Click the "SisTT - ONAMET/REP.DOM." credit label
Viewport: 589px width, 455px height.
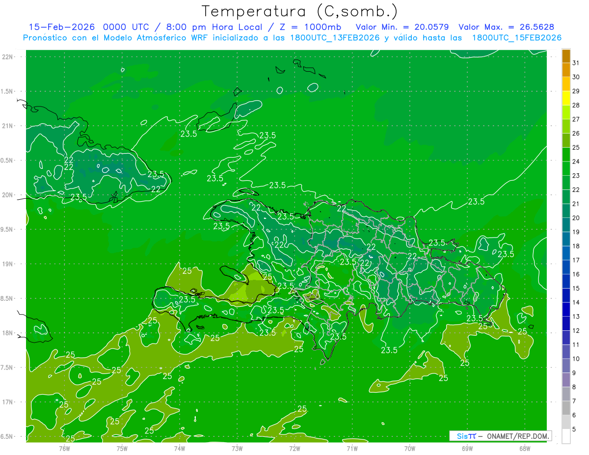point(500,436)
